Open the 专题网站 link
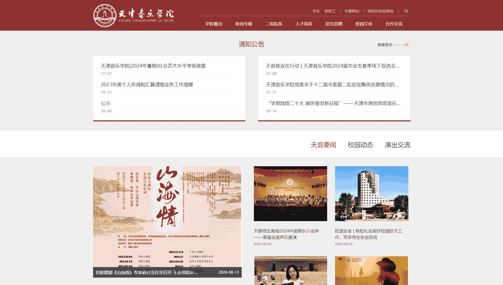The height and width of the screenshot is (285, 503). tap(352, 11)
